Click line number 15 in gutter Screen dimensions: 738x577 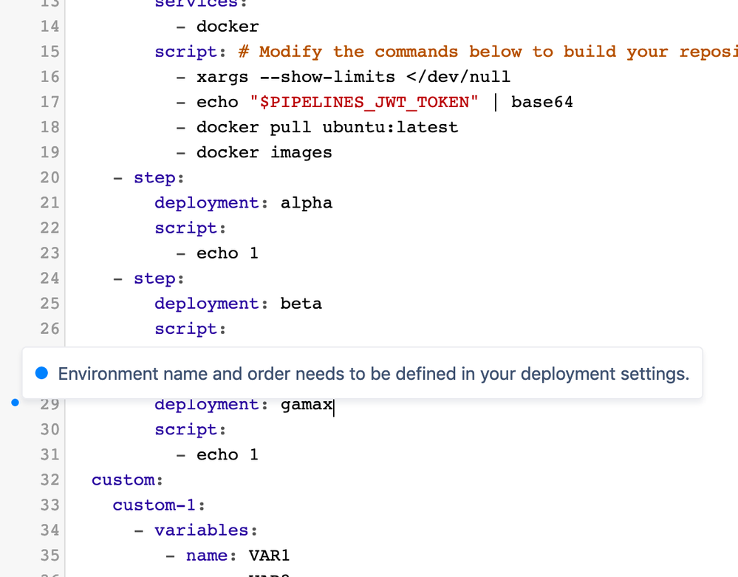50,51
